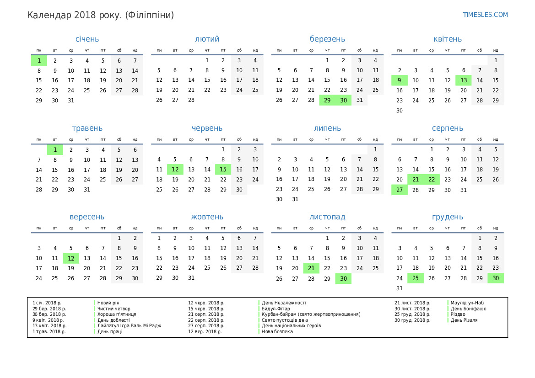This screenshot has width=535, height=378.
Task: Click the січень month heading
Action: [x=87, y=39]
